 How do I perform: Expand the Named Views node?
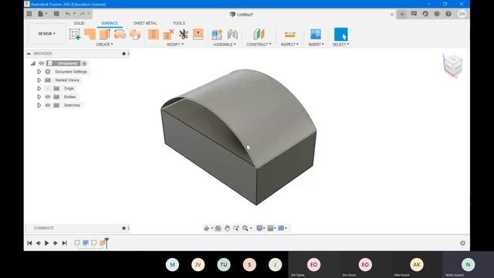[x=39, y=80]
